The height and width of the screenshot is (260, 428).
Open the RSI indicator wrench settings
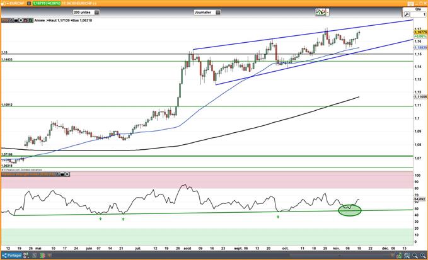(58, 174)
